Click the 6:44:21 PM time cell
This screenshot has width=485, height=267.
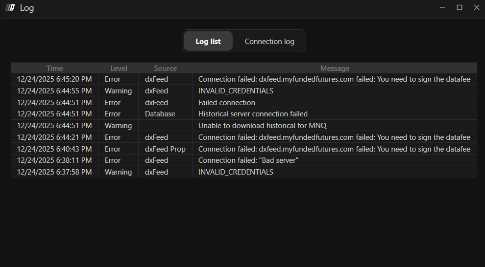click(54, 137)
